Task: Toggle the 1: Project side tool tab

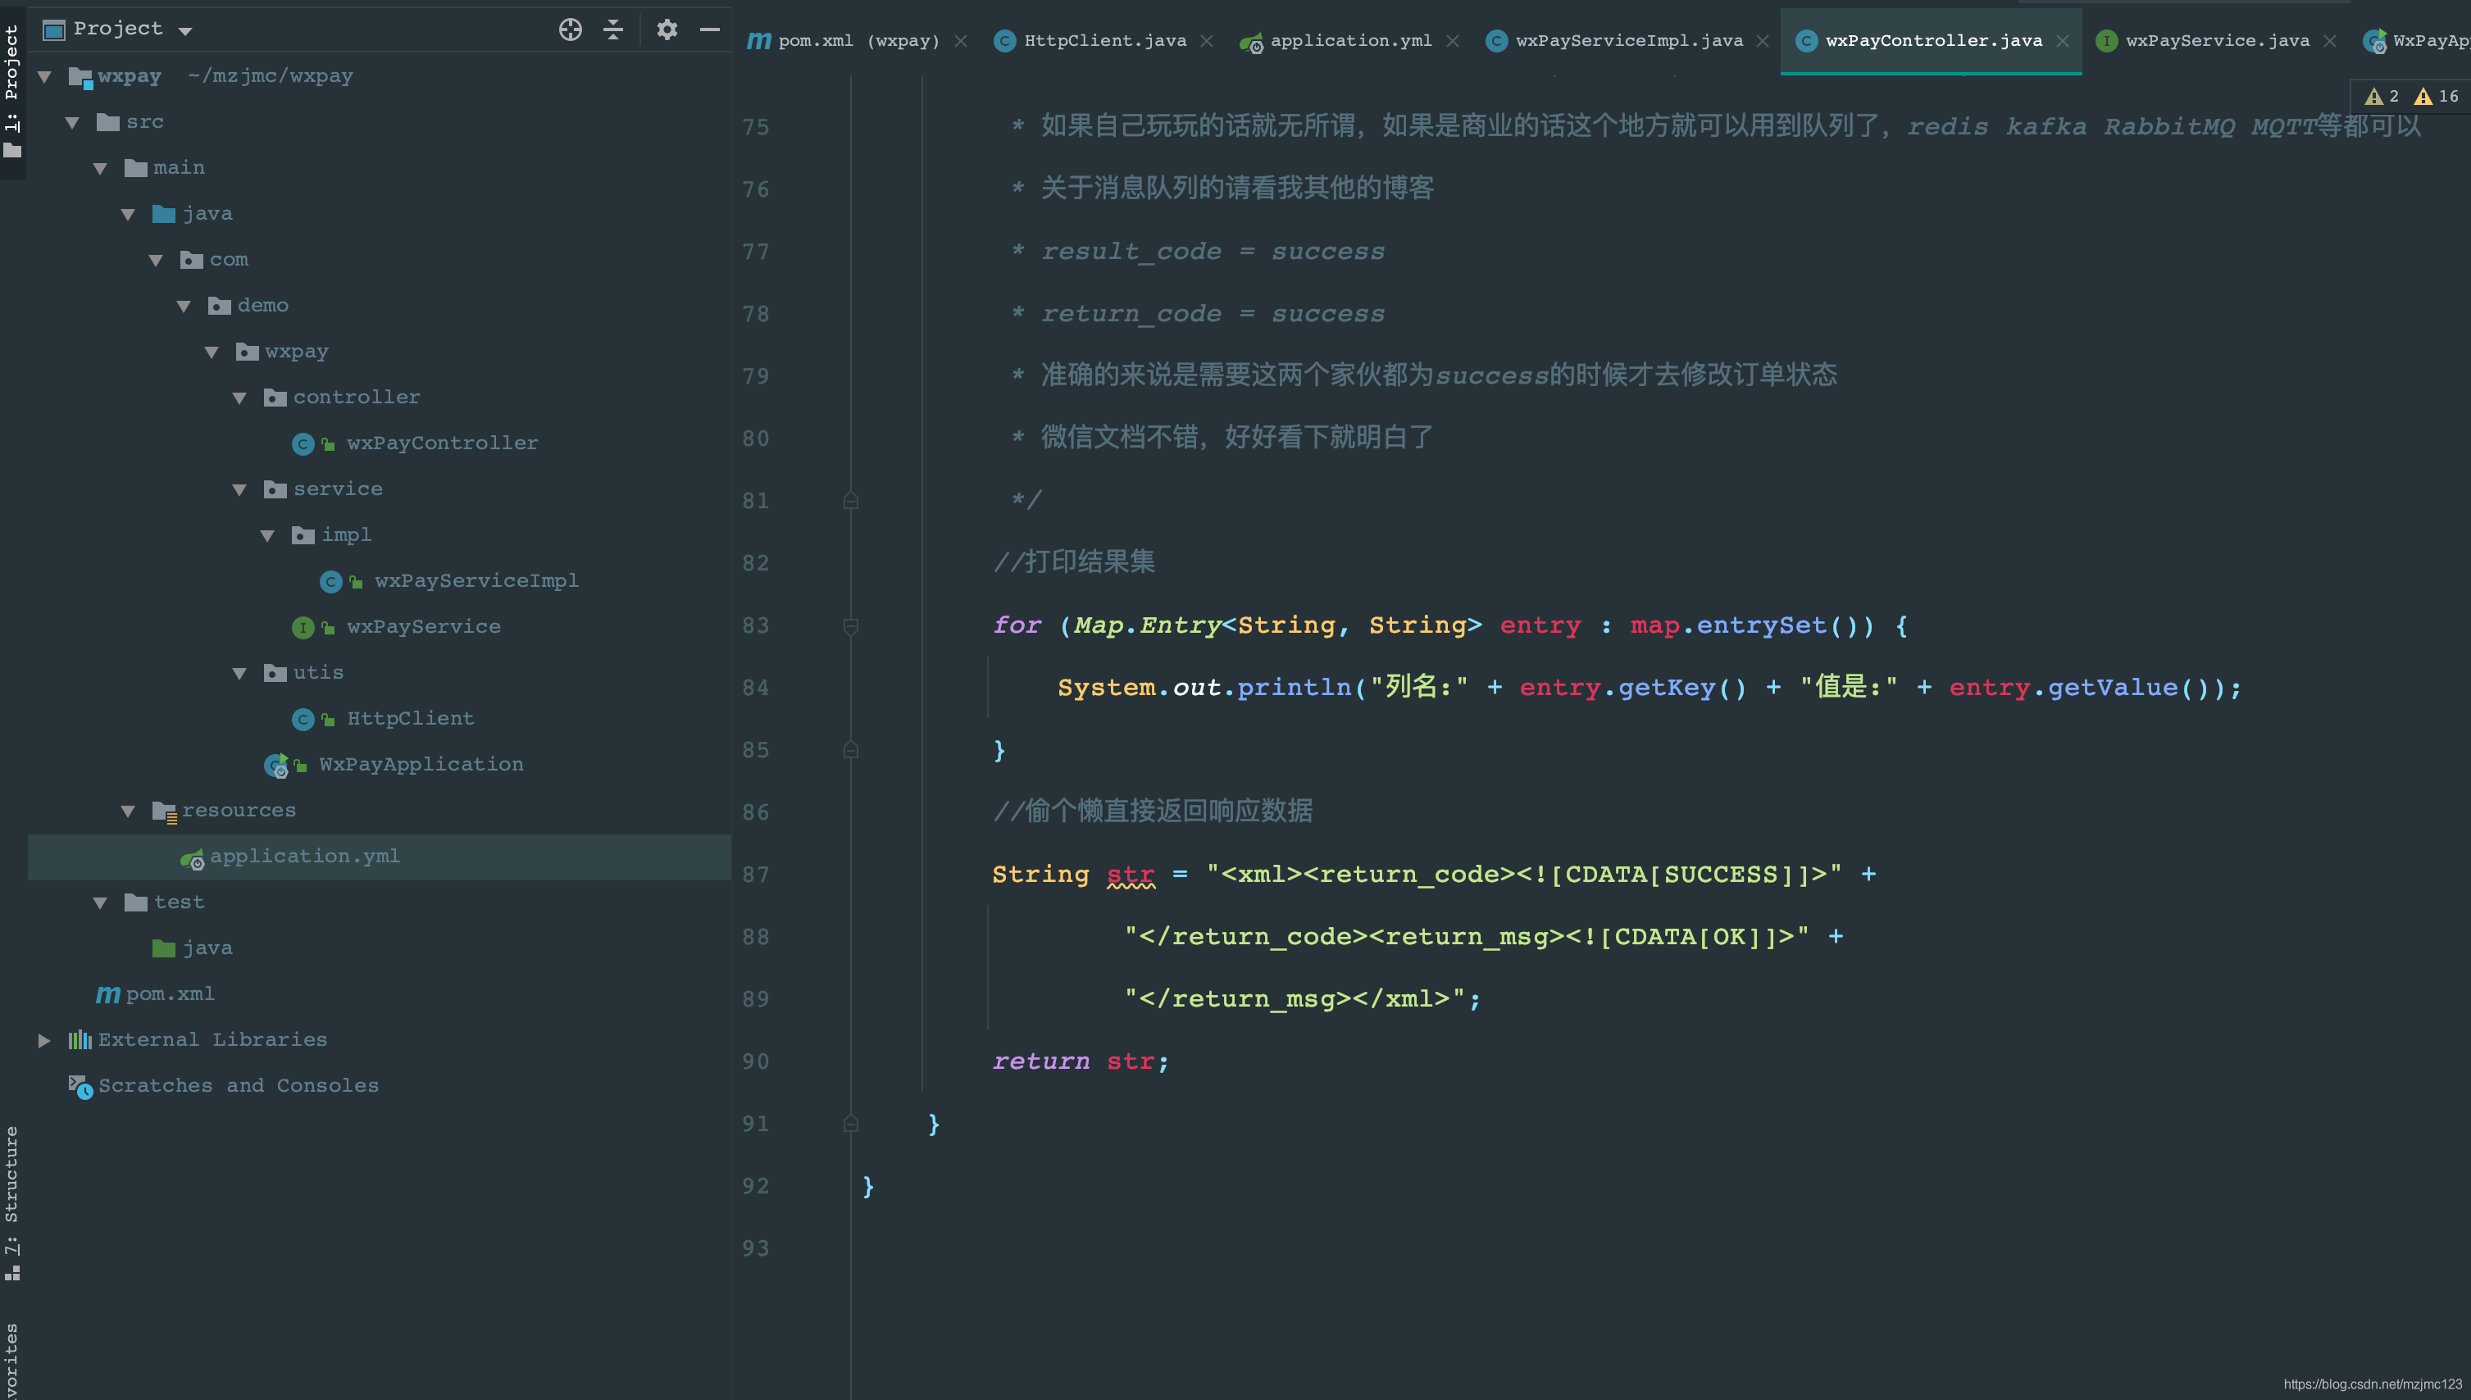Action: pyautogui.click(x=11, y=91)
